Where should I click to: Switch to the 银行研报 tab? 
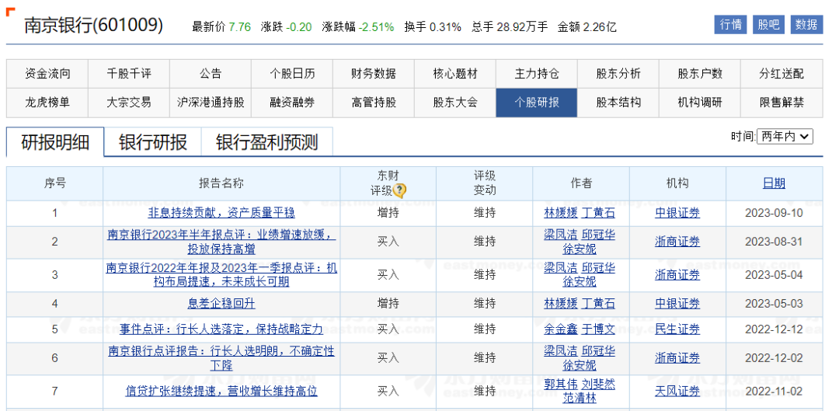[153, 142]
